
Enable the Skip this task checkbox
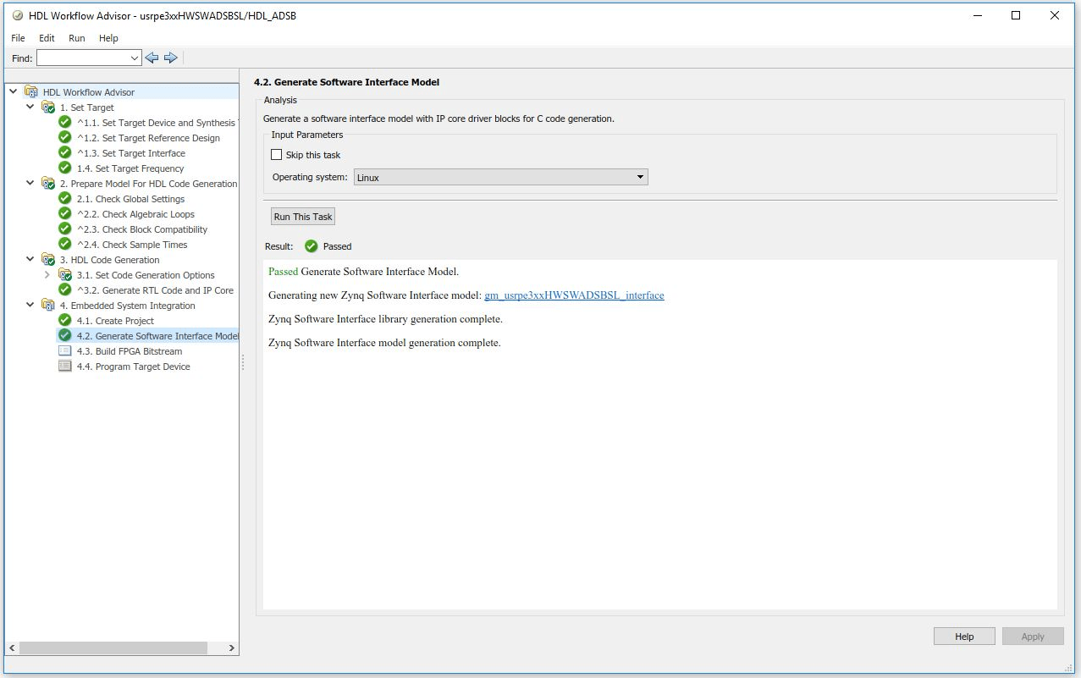click(x=276, y=155)
